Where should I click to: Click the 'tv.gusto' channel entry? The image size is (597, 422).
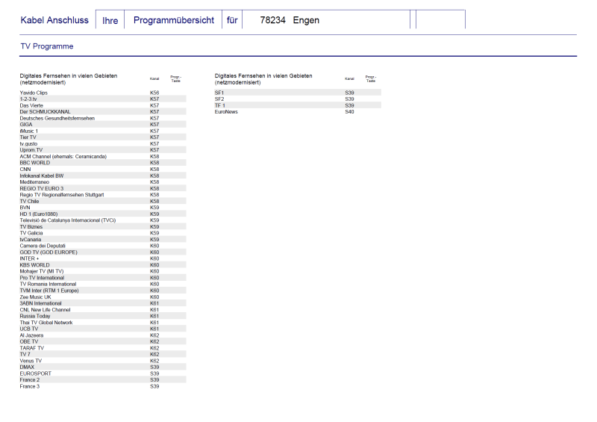(x=103, y=143)
